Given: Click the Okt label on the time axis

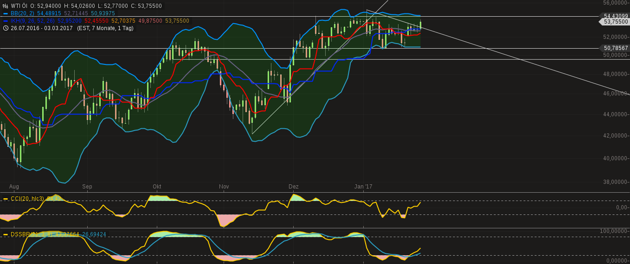Looking at the screenshot, I should click(157, 187).
